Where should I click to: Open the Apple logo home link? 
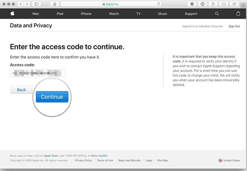click(x=13, y=13)
